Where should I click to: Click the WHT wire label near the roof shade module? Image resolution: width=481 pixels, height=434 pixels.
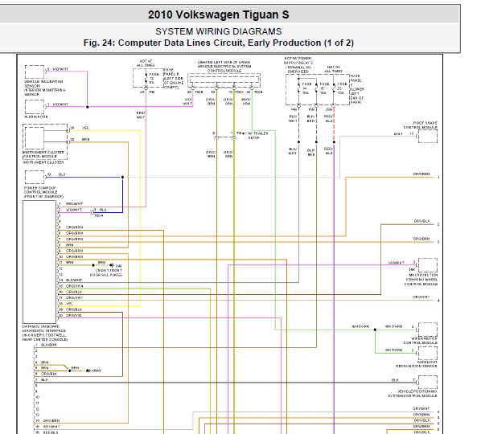point(398,134)
